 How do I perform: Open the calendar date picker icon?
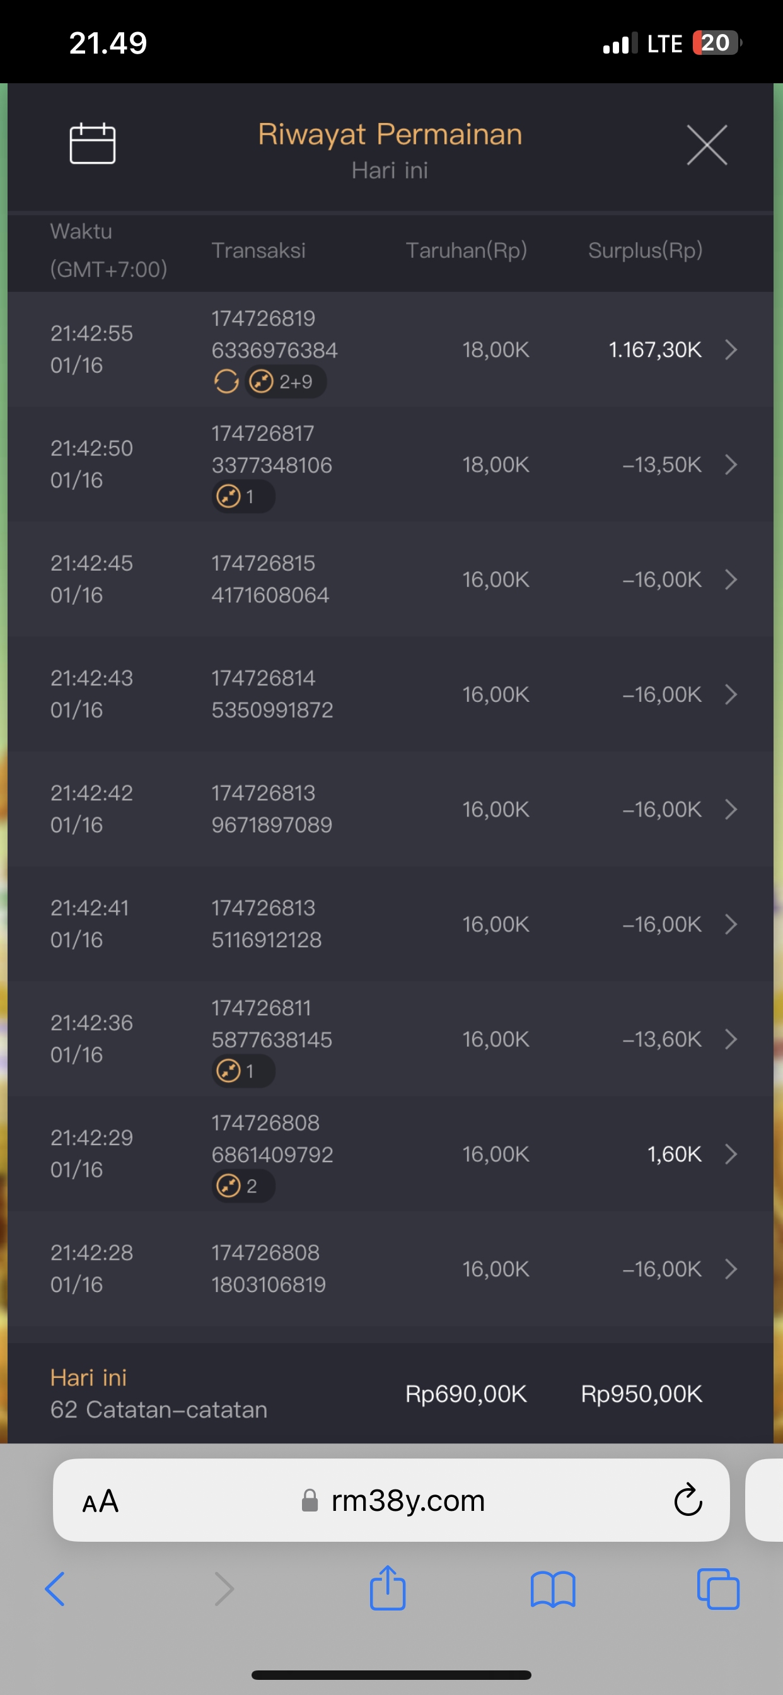pyautogui.click(x=93, y=143)
